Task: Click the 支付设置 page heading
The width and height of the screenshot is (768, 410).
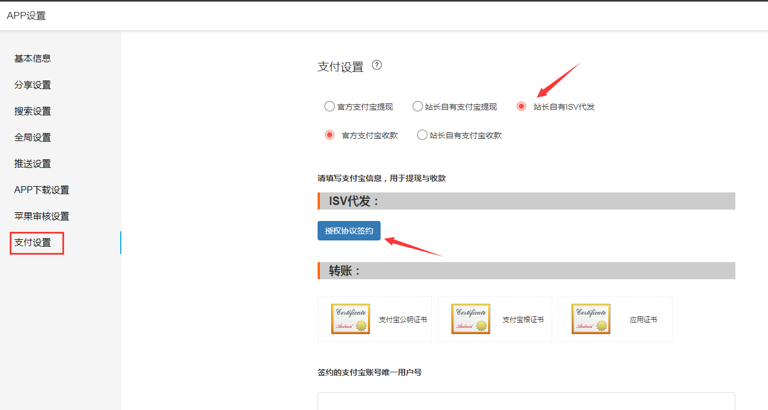Action: pos(341,67)
